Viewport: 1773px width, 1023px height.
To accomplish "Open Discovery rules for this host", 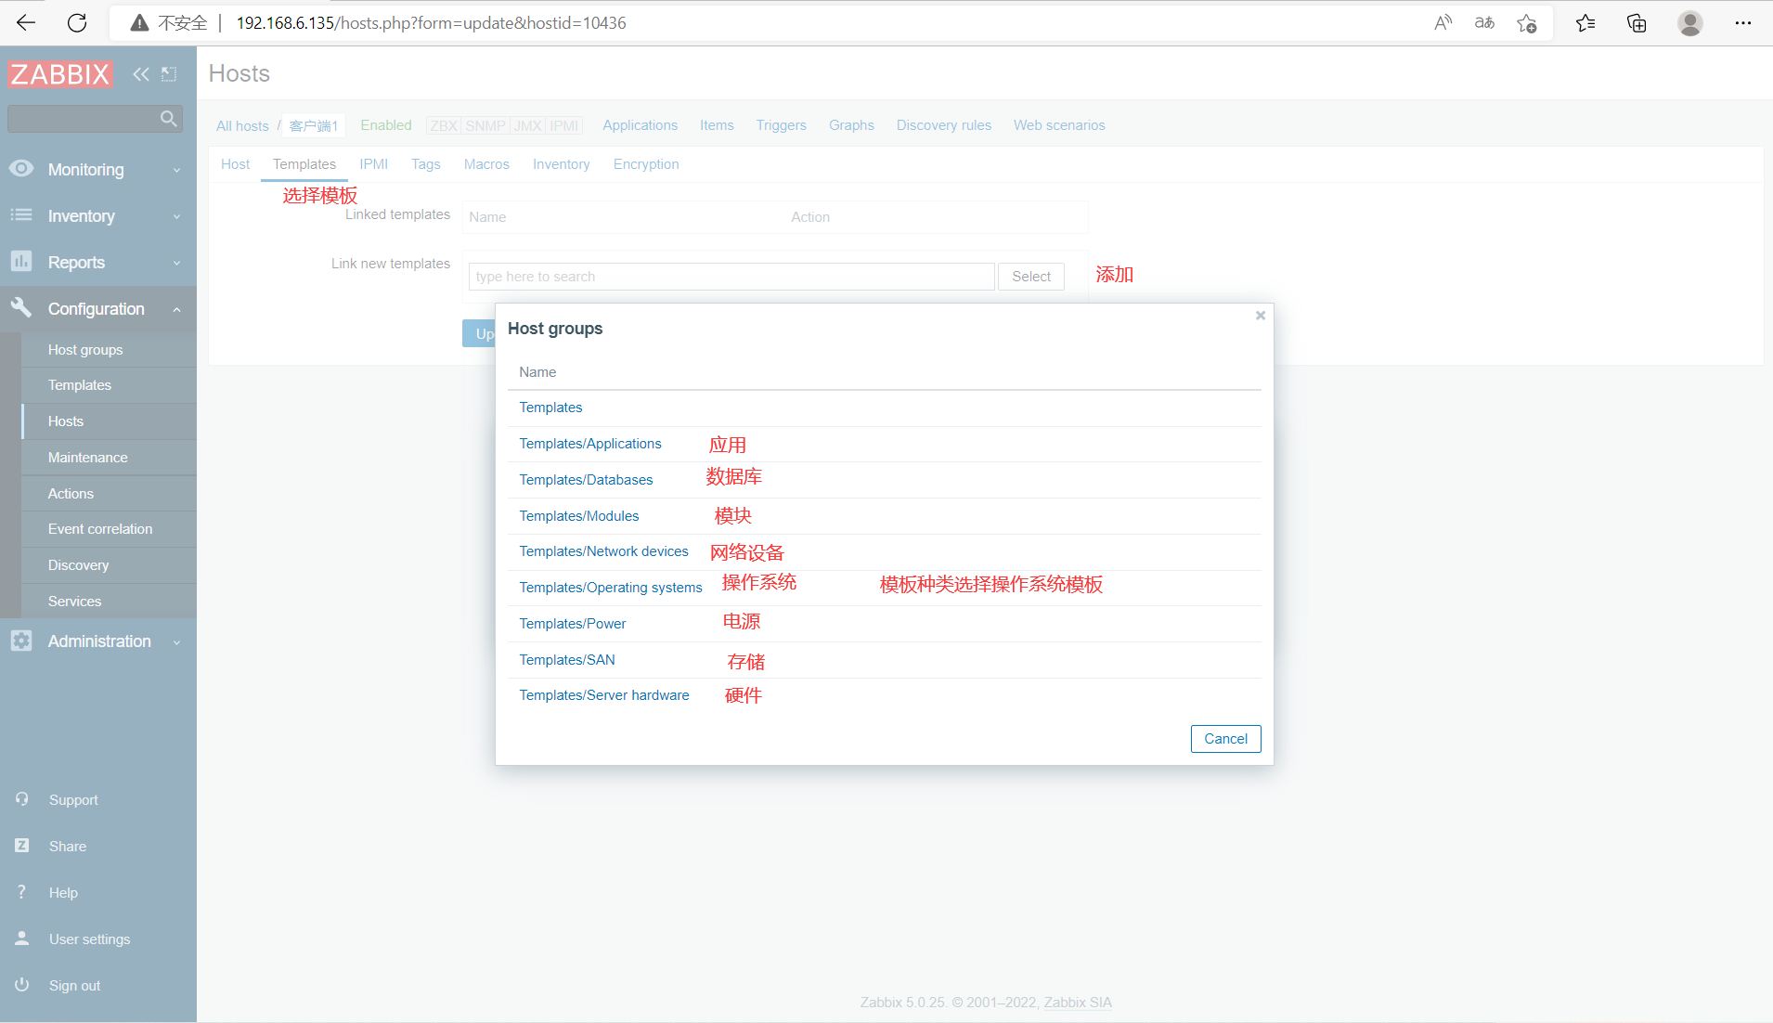I will 944,125.
